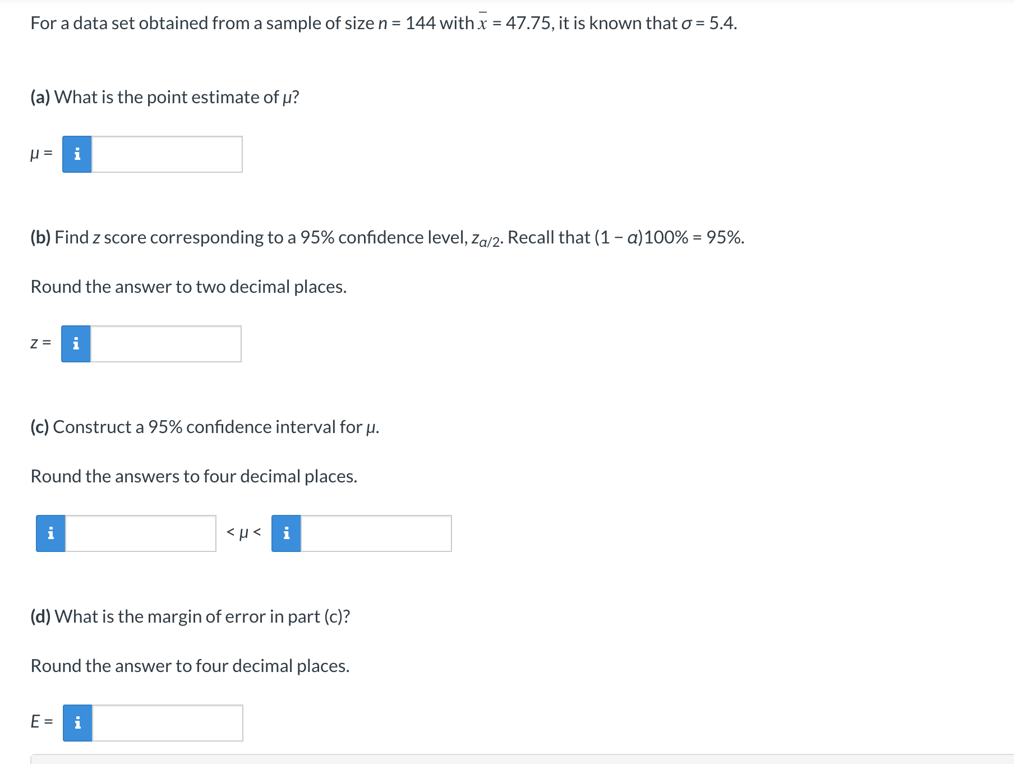Select the blue i button in part (a)
1014x764 pixels.
(x=77, y=154)
